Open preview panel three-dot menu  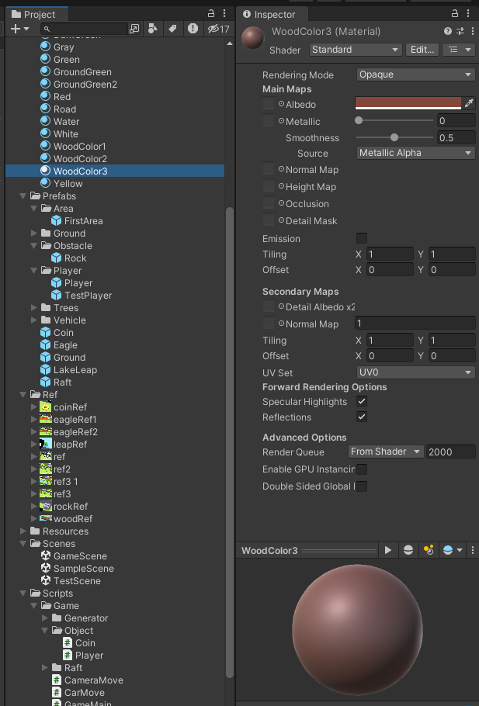[x=472, y=550]
